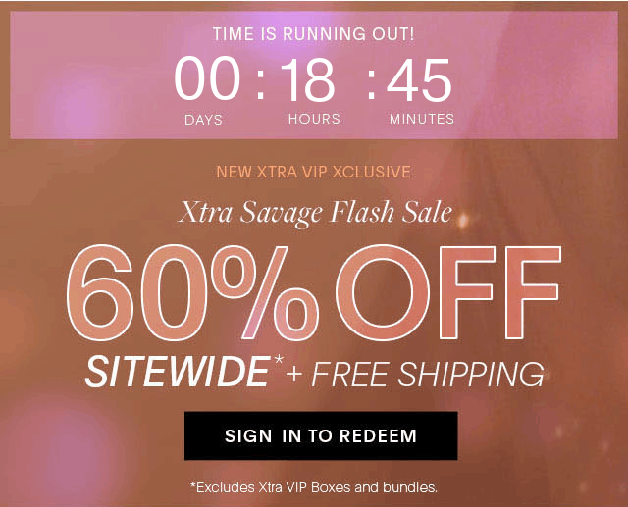Click the MINUTES label under the timer

(x=422, y=119)
